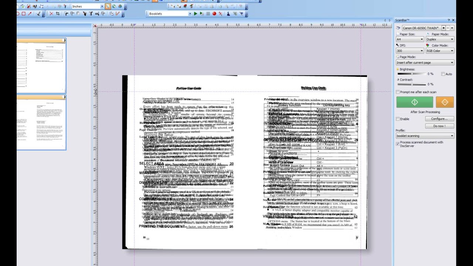Click the highlighted orange ruler icon
This screenshot has height=266, width=473.
click(x=108, y=6)
